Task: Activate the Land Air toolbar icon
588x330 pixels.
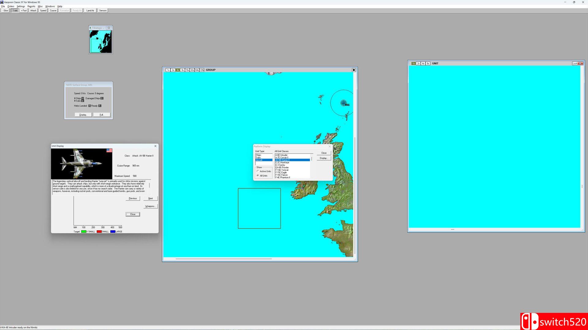Action: tap(90, 10)
